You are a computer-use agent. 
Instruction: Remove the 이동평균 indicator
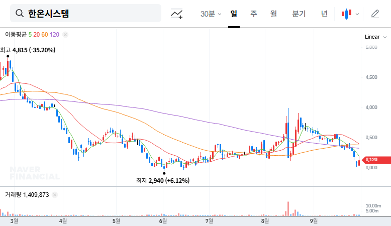pos(65,35)
